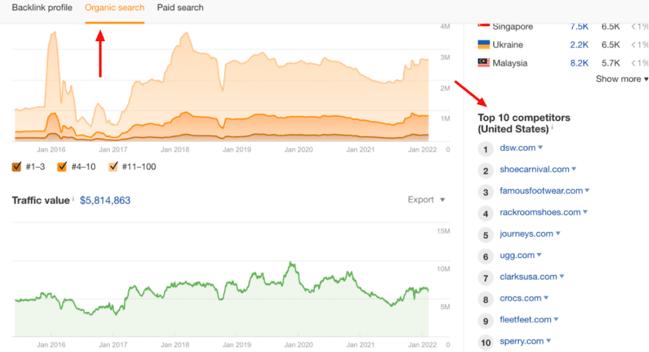Click Jan 2022 label on the traffic value chart
The image size is (649, 352).
click(422, 344)
